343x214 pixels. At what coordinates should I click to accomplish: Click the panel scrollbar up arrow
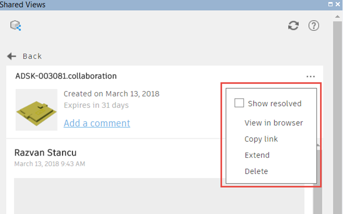coord(337,17)
